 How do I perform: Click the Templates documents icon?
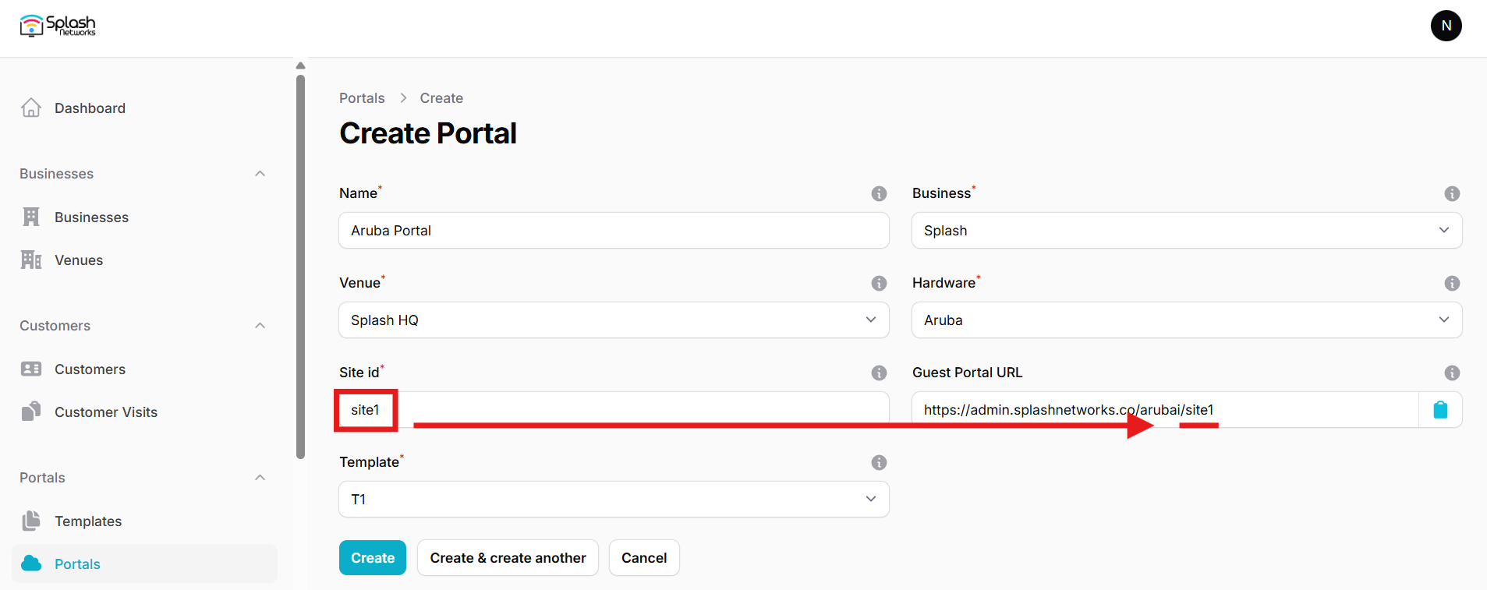31,521
